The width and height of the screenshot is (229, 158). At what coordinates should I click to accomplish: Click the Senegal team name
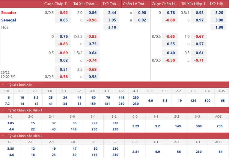click(9, 20)
